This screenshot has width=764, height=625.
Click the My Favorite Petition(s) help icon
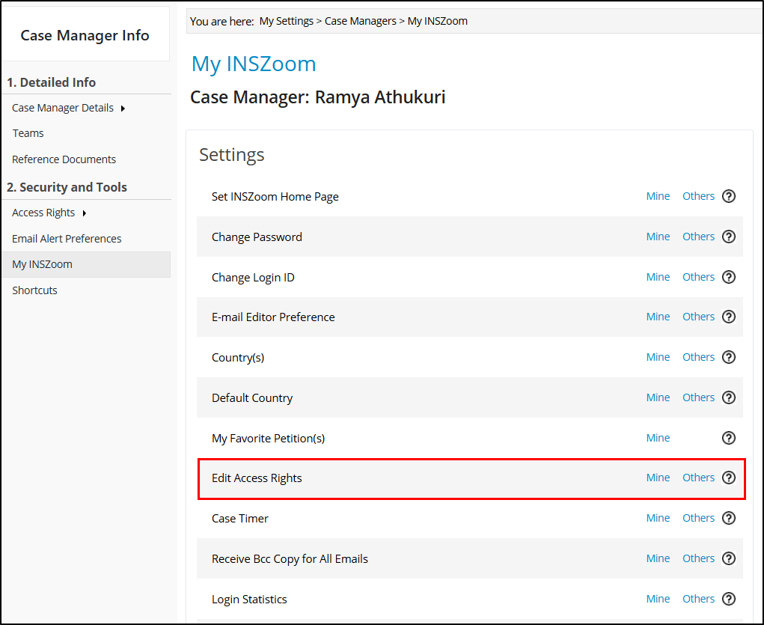tap(729, 437)
